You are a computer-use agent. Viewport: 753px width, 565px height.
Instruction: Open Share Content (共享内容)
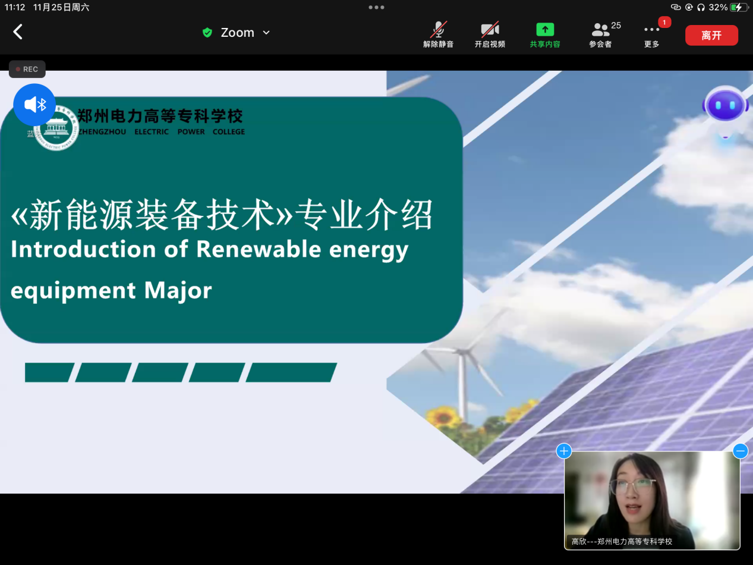pyautogui.click(x=545, y=35)
